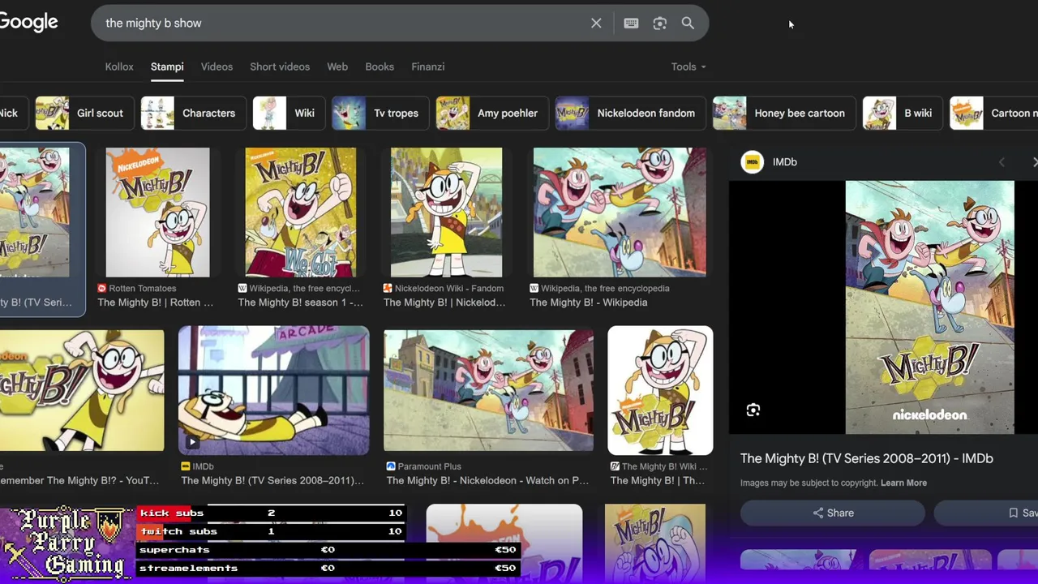The height and width of the screenshot is (584, 1038).
Task: Click the IMDb source name in the preview panel
Action: coord(784,162)
